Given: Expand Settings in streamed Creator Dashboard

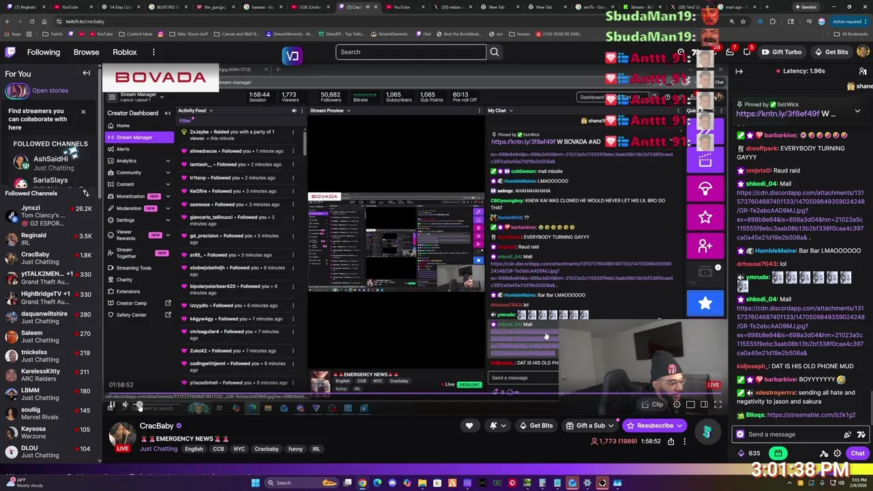Looking at the screenshot, I should [140, 220].
